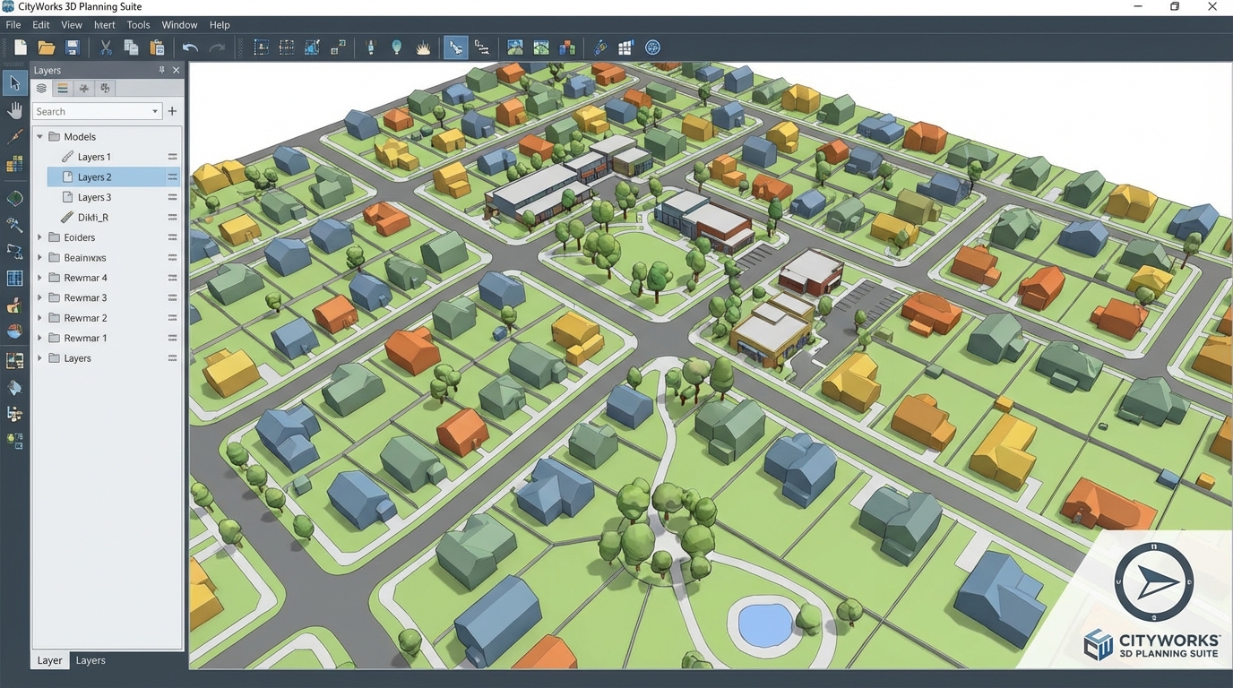
Task: Collapse the Models folder in the Layers panel
Action: (x=39, y=136)
